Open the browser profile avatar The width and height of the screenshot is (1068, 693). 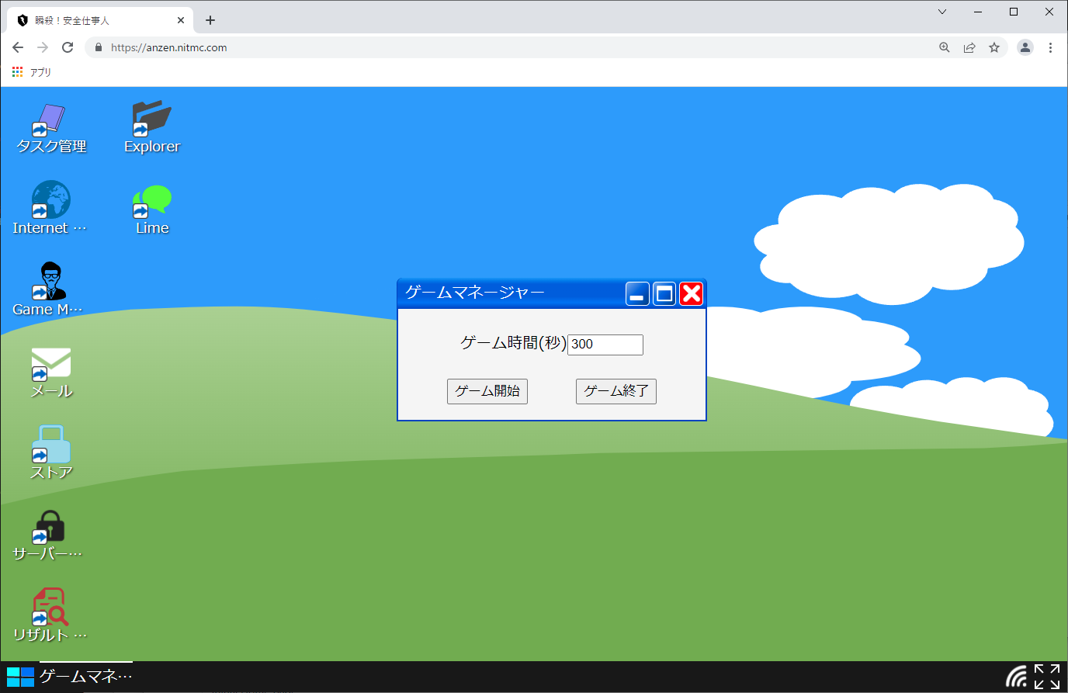tap(1025, 47)
